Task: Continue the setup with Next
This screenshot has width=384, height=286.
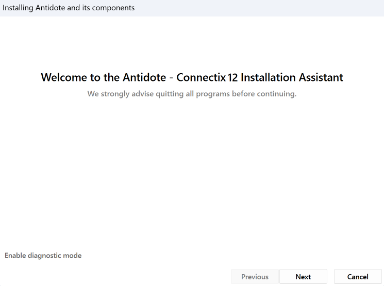Action: (x=303, y=277)
